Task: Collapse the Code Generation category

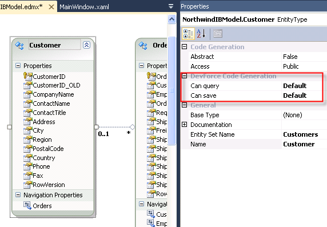Action: click(x=184, y=46)
